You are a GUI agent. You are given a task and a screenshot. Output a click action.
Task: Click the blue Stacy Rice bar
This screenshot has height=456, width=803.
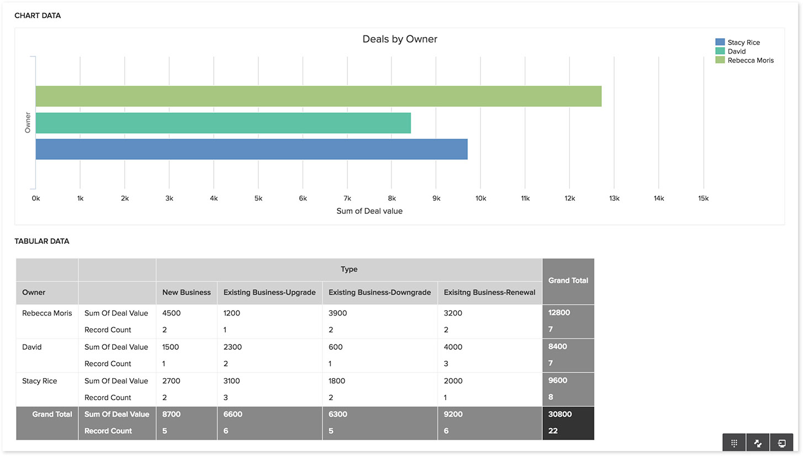click(252, 149)
